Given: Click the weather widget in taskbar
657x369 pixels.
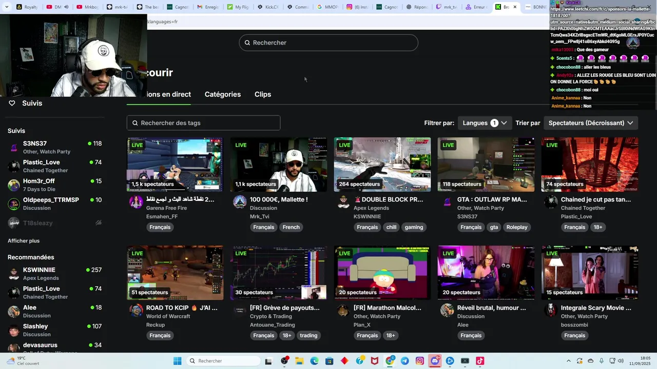Looking at the screenshot, I should click(x=23, y=361).
